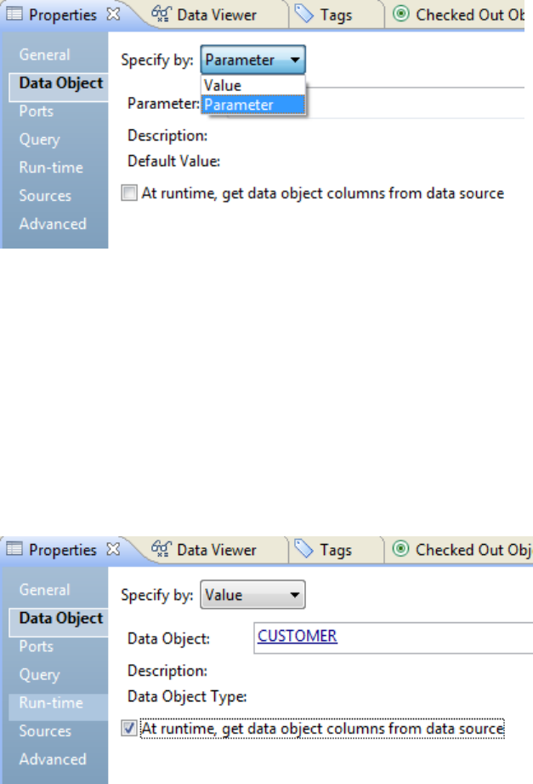This screenshot has height=784, width=533.
Task: Click the Tags icon in the top panel
Action: (x=304, y=14)
